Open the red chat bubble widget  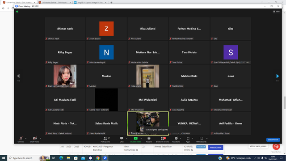[x=276, y=146]
